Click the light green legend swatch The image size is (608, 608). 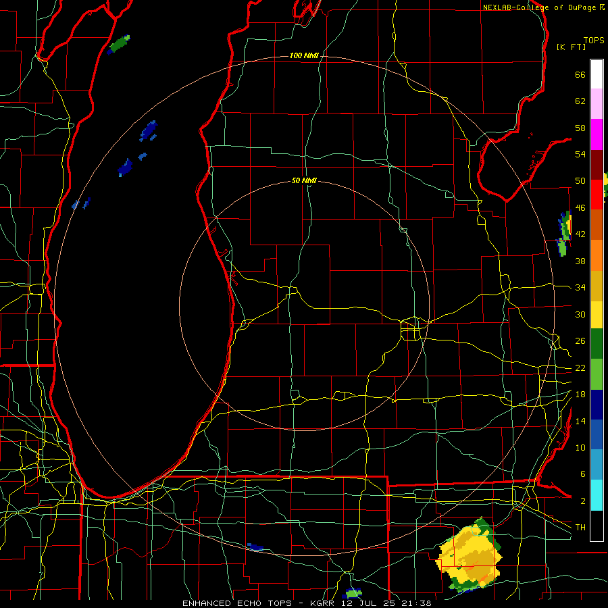[597, 374]
